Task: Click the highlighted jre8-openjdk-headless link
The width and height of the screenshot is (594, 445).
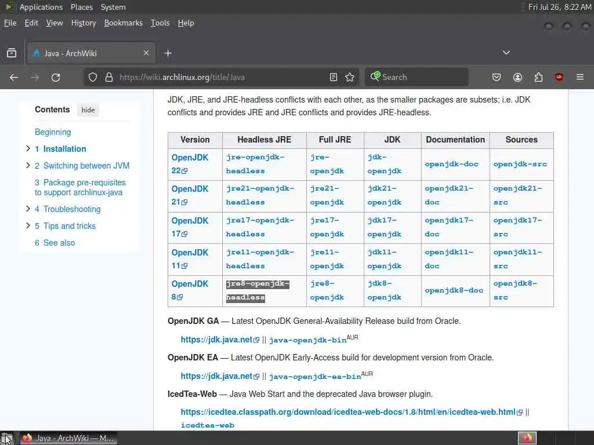Action: click(258, 291)
